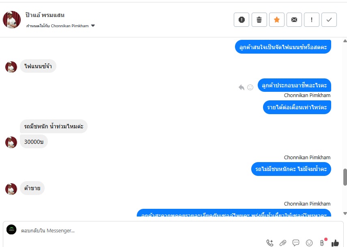Add emoji reaction to occupation question message
Viewport: 347px width, 247px height.
pos(250,87)
